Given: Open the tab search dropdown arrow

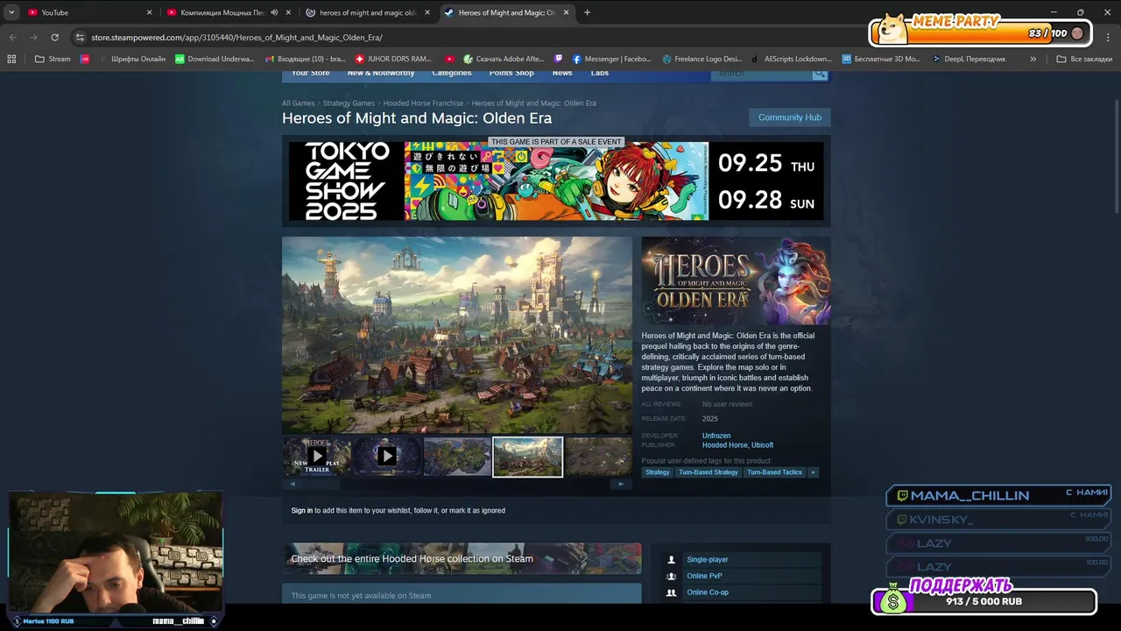Looking at the screenshot, I should pyautogui.click(x=11, y=12).
